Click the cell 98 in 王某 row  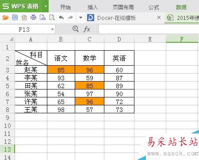click(x=61, y=109)
